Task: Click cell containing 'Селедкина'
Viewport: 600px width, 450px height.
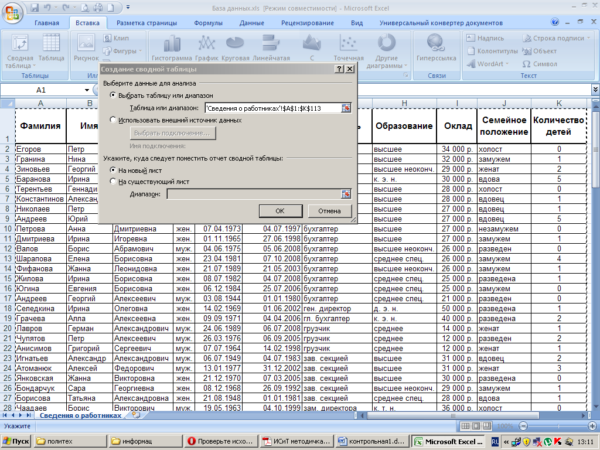Action: (x=40, y=308)
